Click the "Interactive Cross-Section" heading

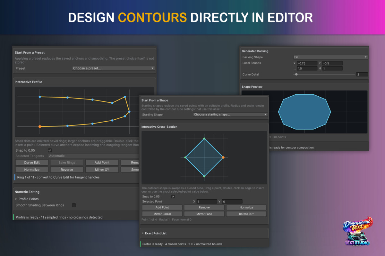point(159,127)
